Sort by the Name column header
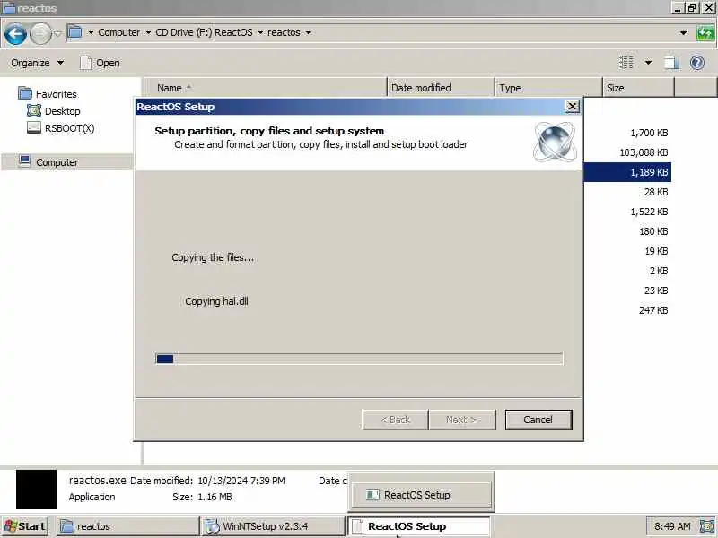718x538 pixels. (x=266, y=88)
